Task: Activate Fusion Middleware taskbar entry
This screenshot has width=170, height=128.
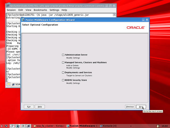Action: pyautogui.click(x=83, y=126)
